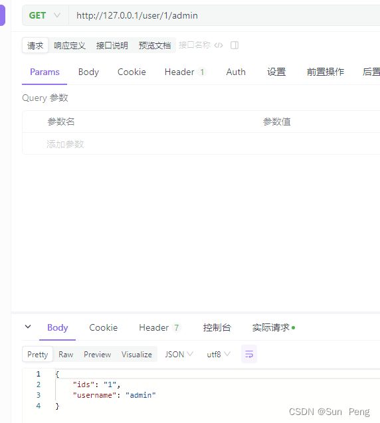Open the GET method dropdown
This screenshot has height=423, width=380.
(x=45, y=15)
